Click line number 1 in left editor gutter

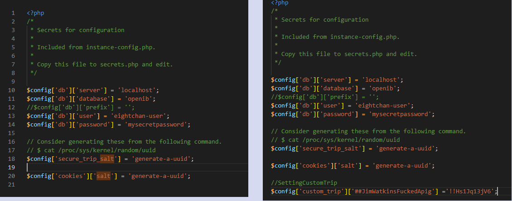pos(13,13)
